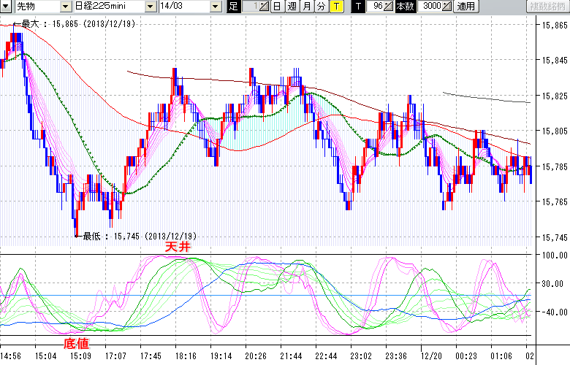Switch to daily (日) chart period
Screen dimensions: 570x365
click(x=276, y=7)
